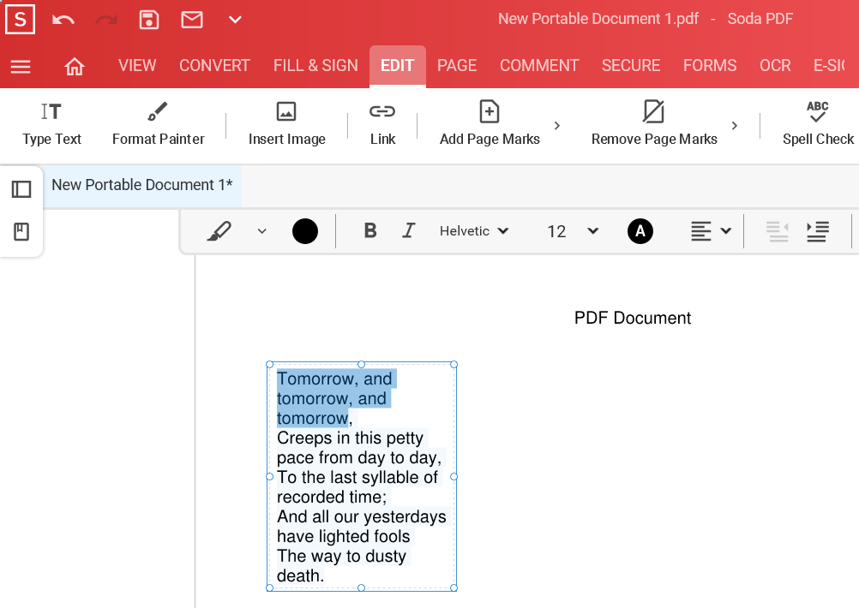Save the document with the disk icon
859x608 pixels.
point(149,20)
